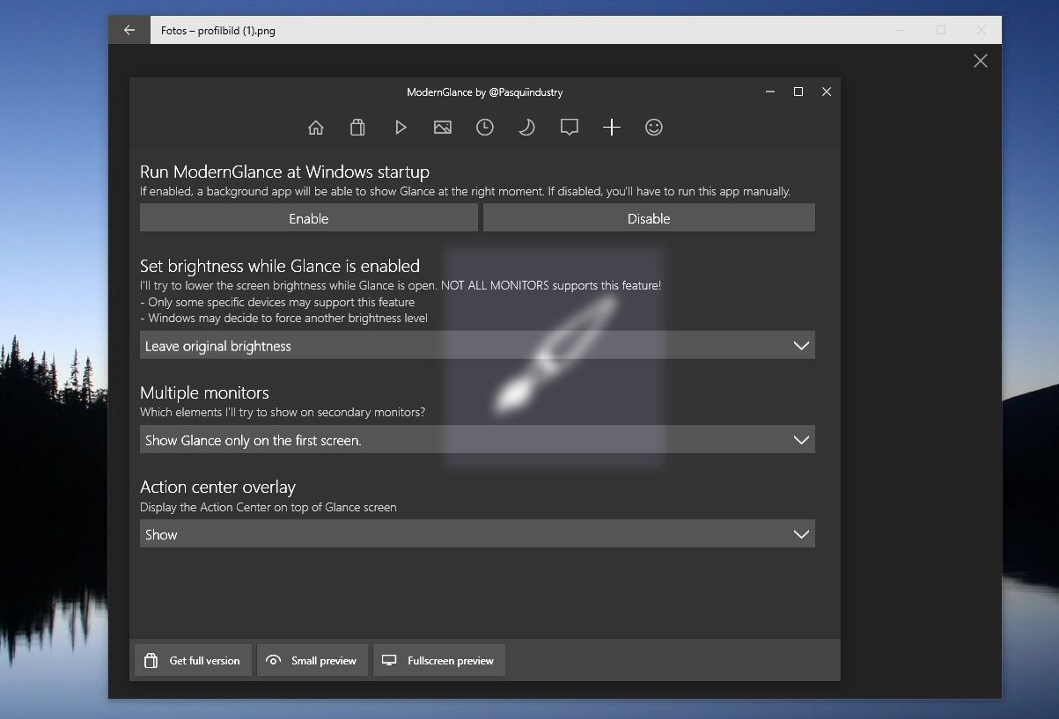Image resolution: width=1059 pixels, height=719 pixels.
Task: Open the Home tab icon
Action: pos(316,128)
